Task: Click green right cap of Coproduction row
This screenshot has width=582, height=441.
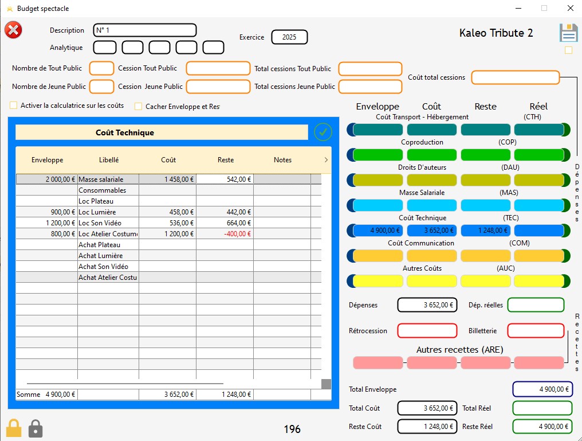Action: coord(567,155)
